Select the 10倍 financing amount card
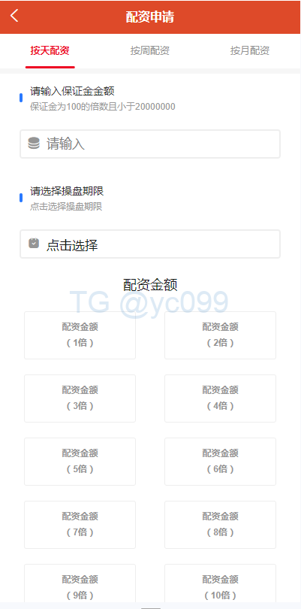Image resolution: width=301 pixels, height=609 pixels. point(221,583)
